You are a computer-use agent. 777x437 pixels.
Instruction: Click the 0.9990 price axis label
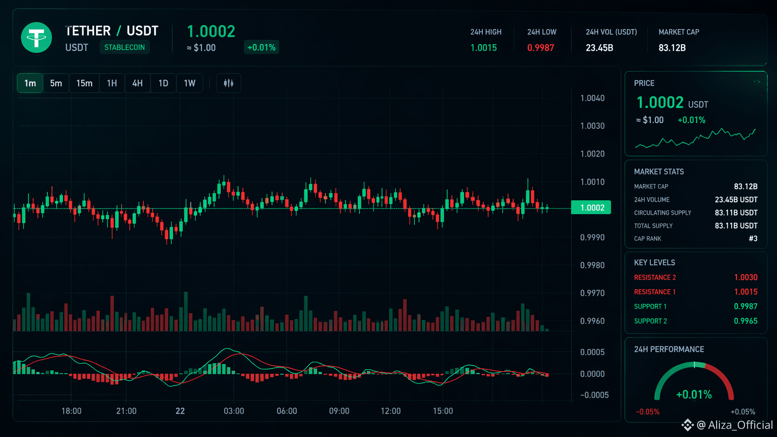click(x=593, y=237)
